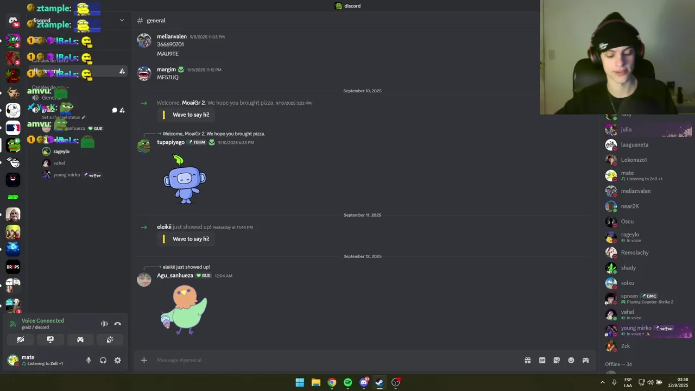Viewport: 695px width, 391px height.
Task: Open the soundboard button
Action: coord(110,339)
